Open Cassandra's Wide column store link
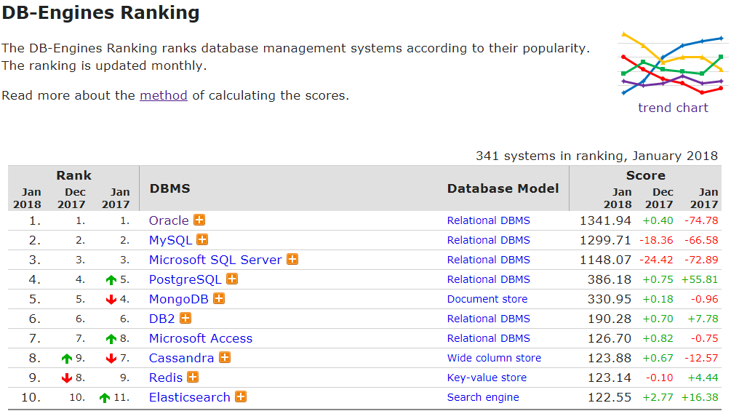Viewport: 731px width, 411px height. 494,358
